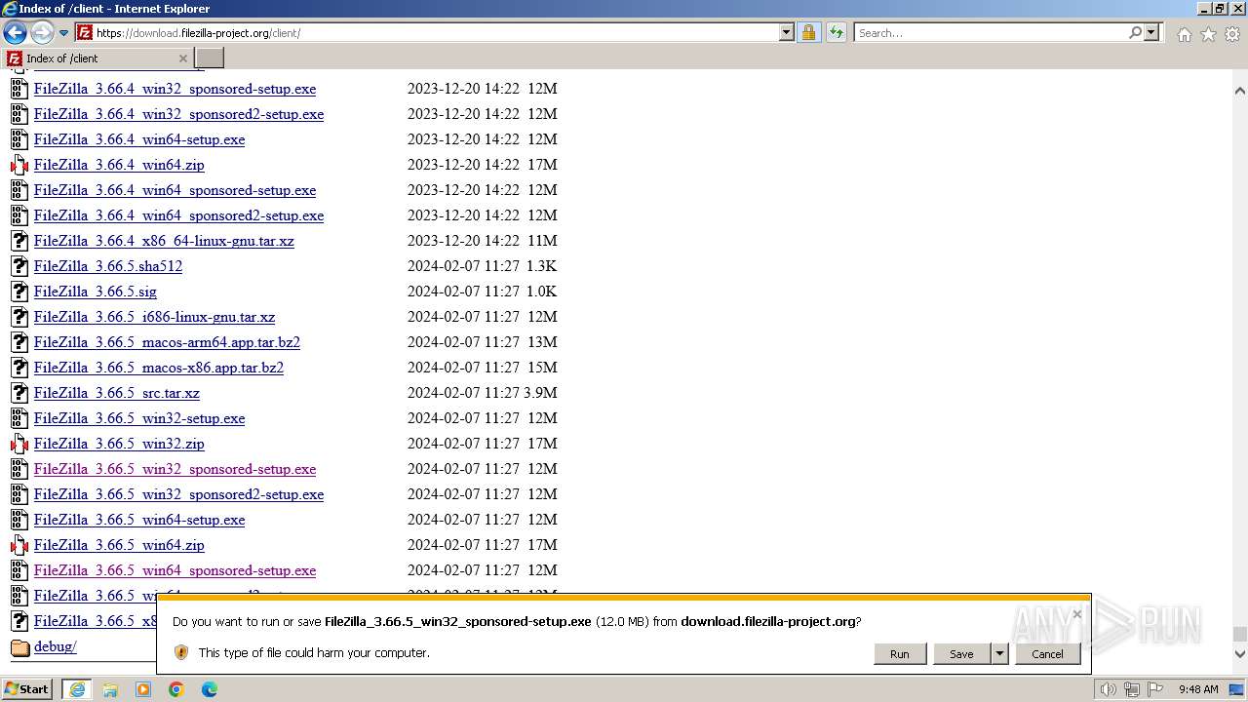The width and height of the screenshot is (1248, 702).
Task: Open FileZilla_3.66.5_win32-setup.exe link
Action: point(139,418)
